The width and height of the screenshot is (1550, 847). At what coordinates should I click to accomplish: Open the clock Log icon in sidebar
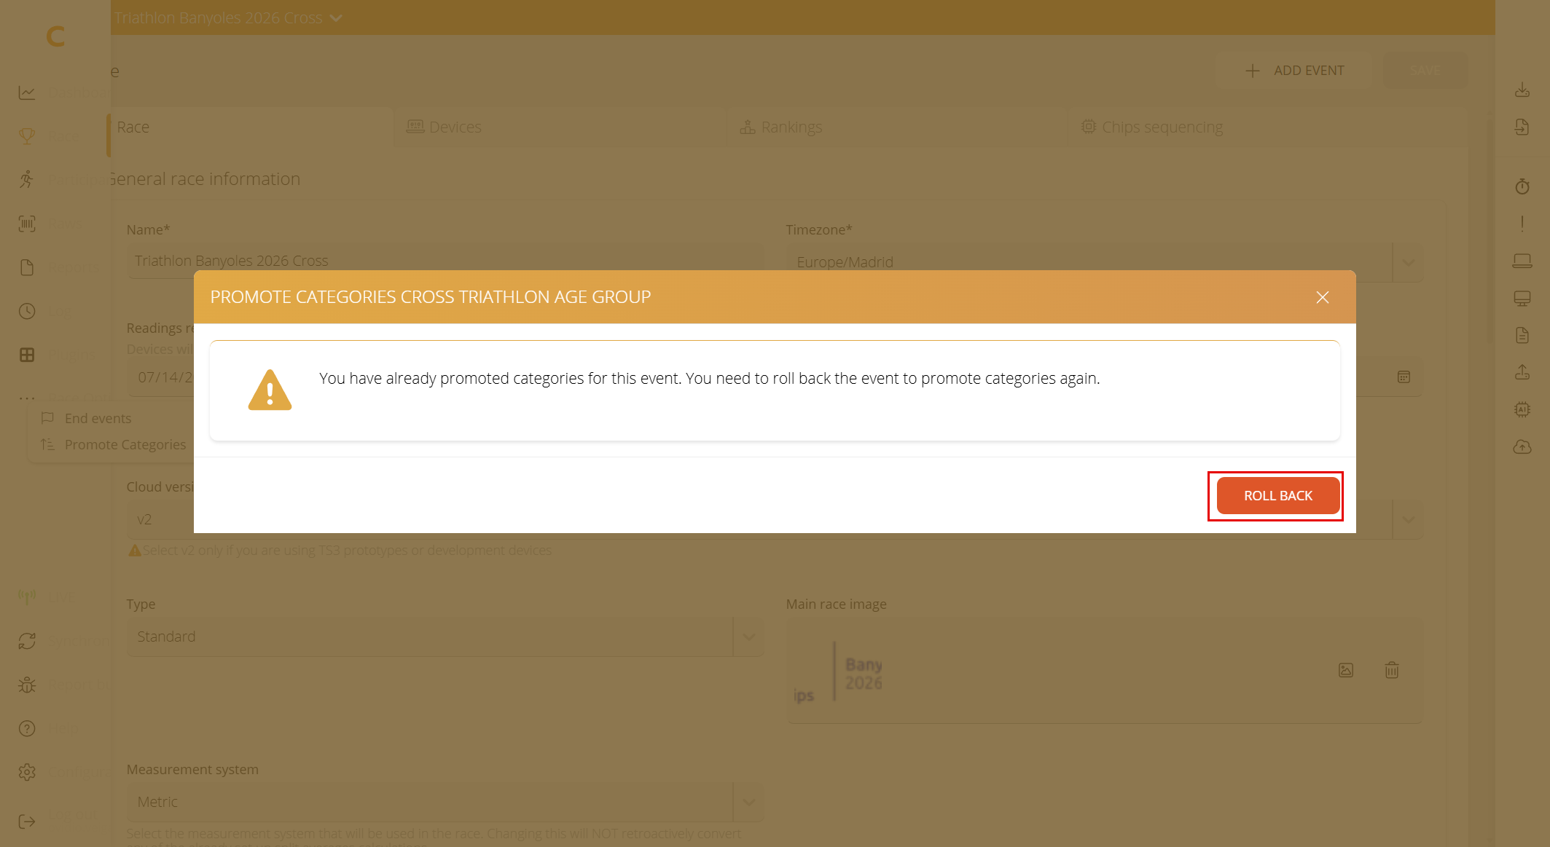27,311
